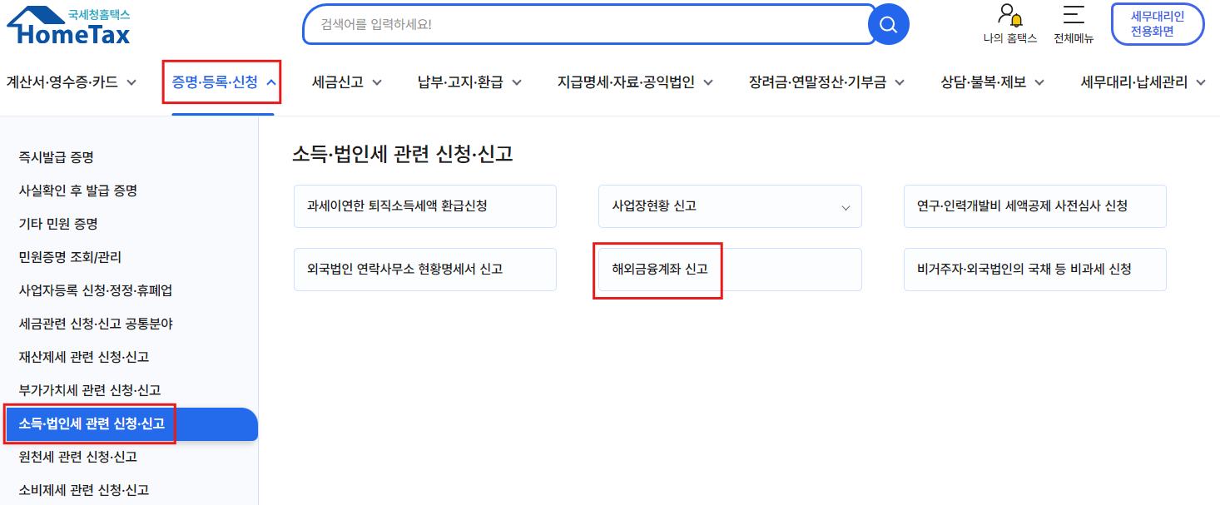1220x505 pixels.
Task: Open 납부·고지·환급 menu
Action: point(469,82)
